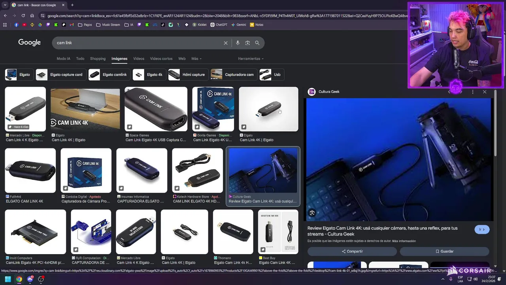This screenshot has height=285, width=506.
Task: Click the browser address bar URL
Action: coord(227,16)
